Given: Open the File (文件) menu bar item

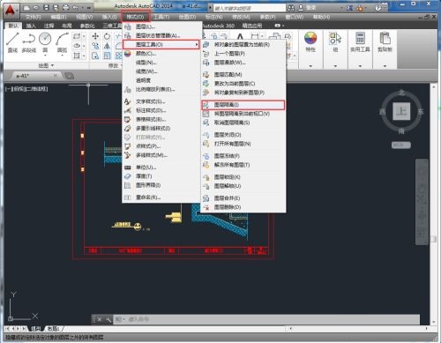Looking at the screenshot, I should tap(33, 17).
